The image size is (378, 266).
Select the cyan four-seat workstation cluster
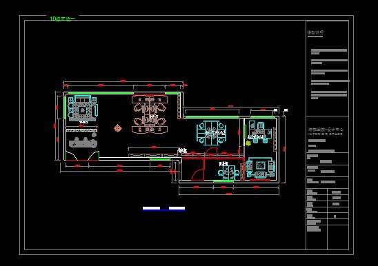coord(212,133)
